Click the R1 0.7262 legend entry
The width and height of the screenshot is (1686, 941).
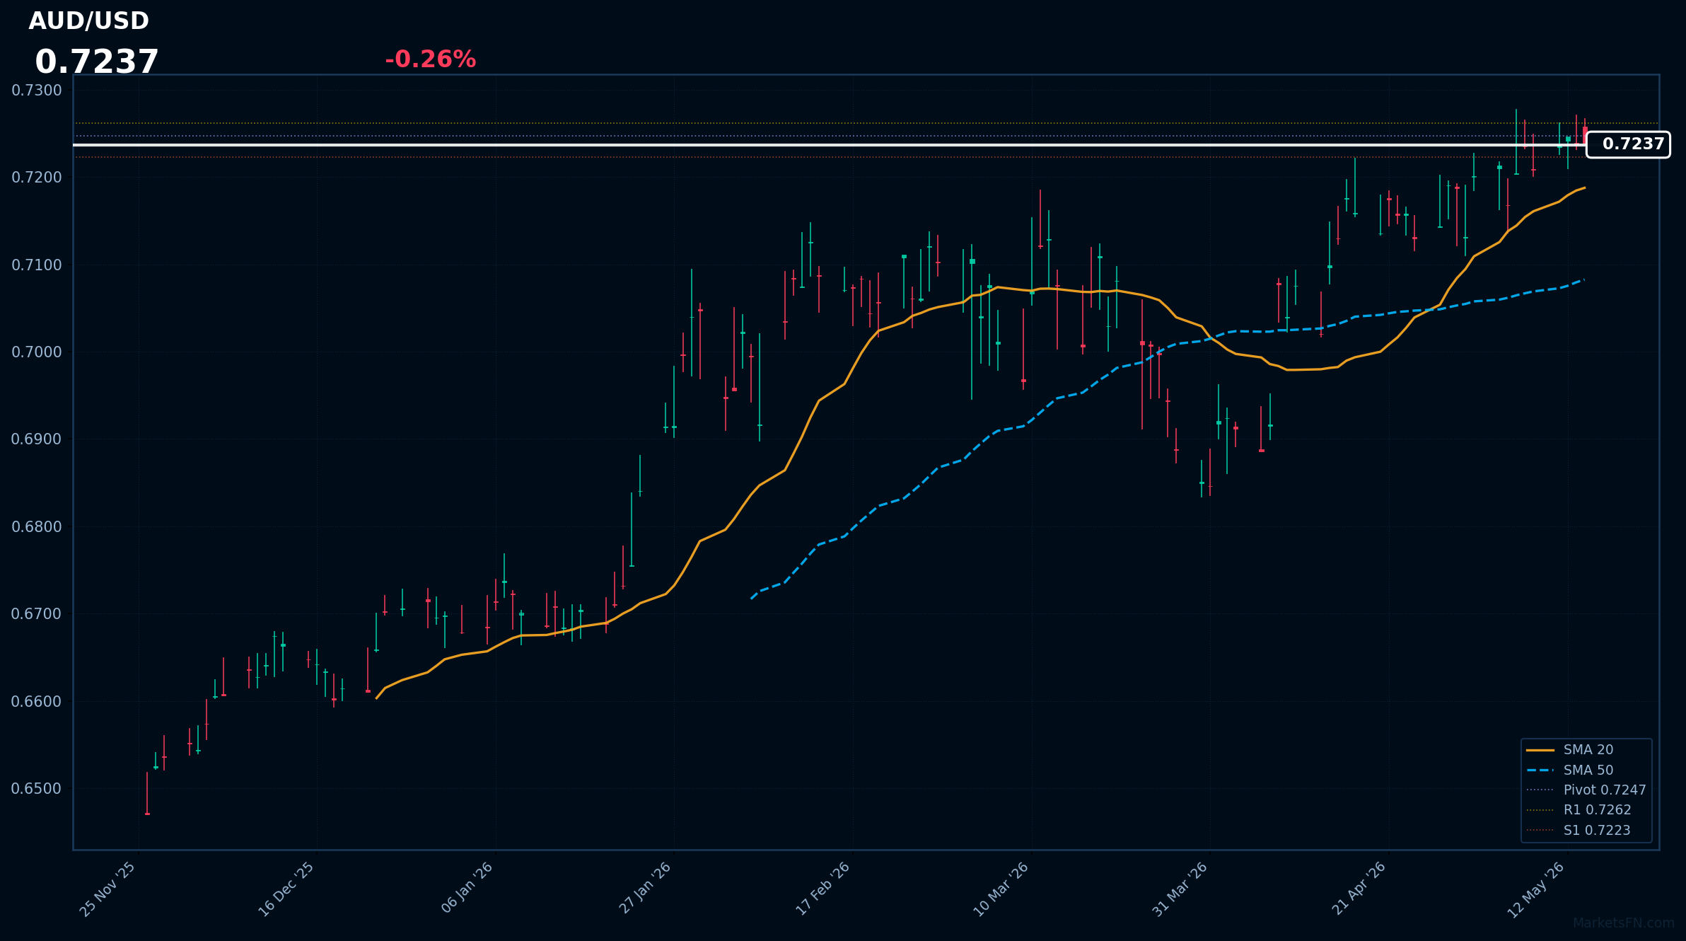click(1579, 810)
